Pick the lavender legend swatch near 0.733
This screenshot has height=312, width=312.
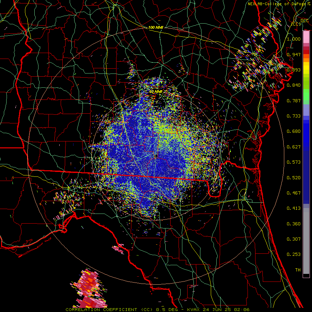click(306, 110)
